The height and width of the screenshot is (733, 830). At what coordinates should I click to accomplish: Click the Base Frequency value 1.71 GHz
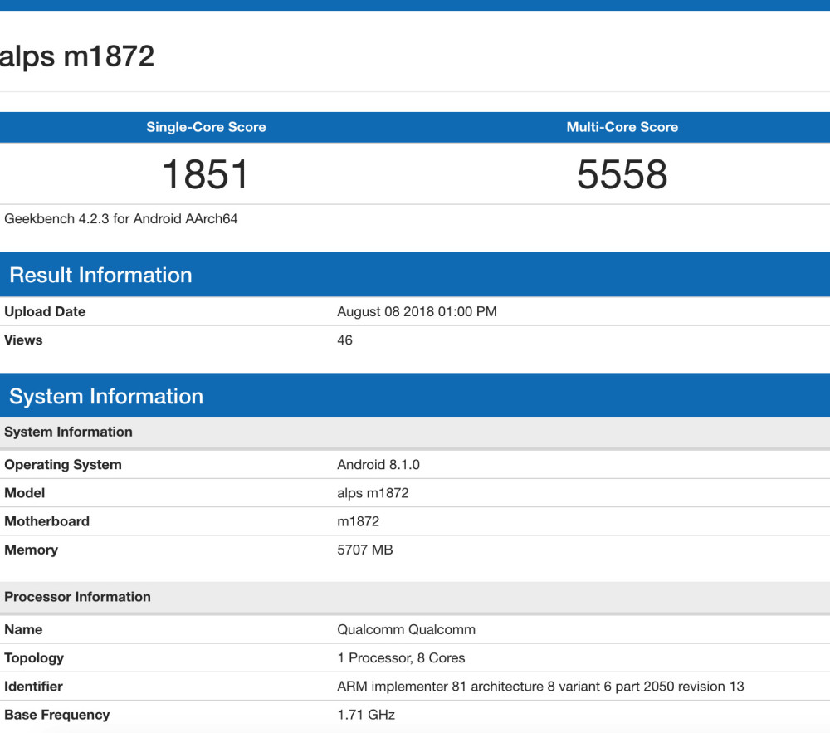point(366,715)
